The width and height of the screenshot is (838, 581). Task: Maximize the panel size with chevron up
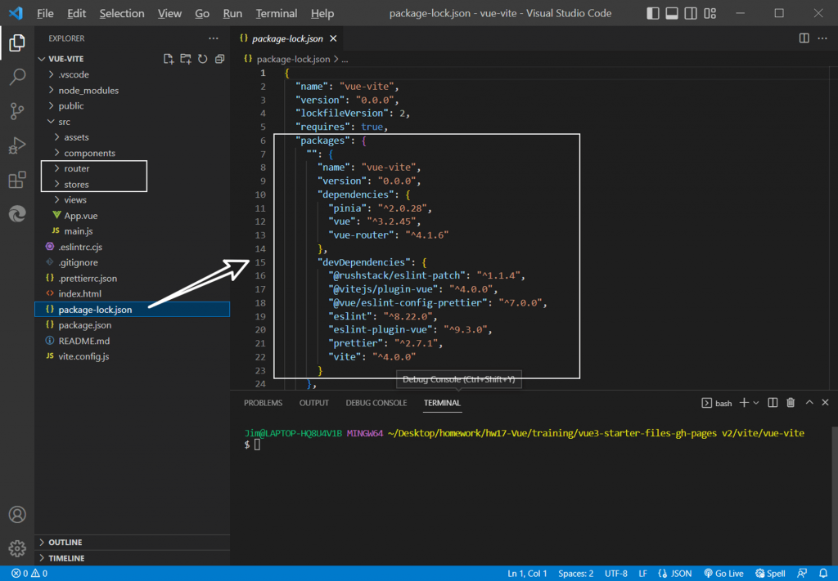(x=809, y=403)
